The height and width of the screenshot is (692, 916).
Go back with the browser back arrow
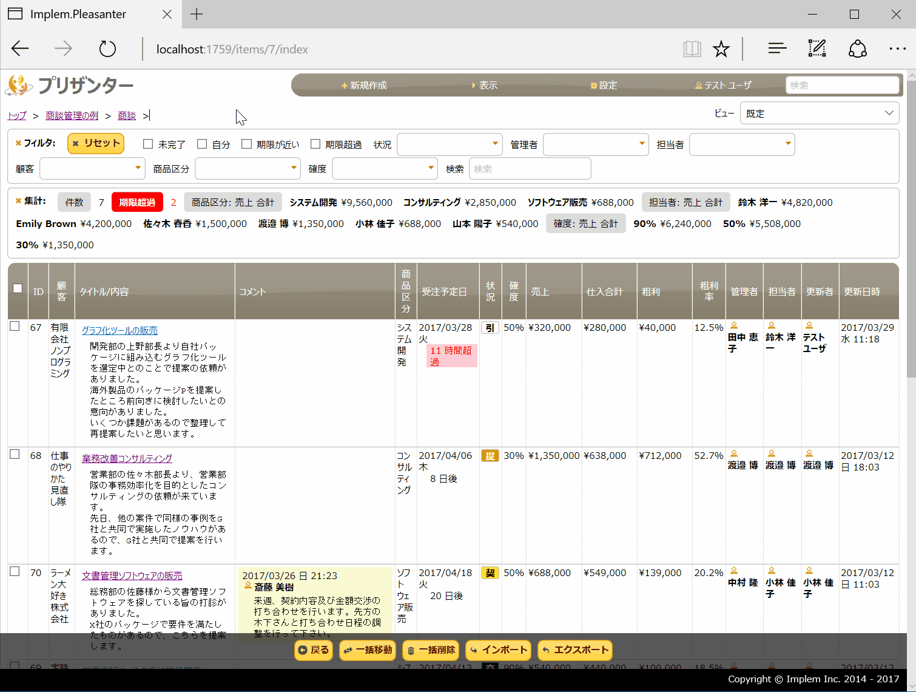[x=20, y=49]
